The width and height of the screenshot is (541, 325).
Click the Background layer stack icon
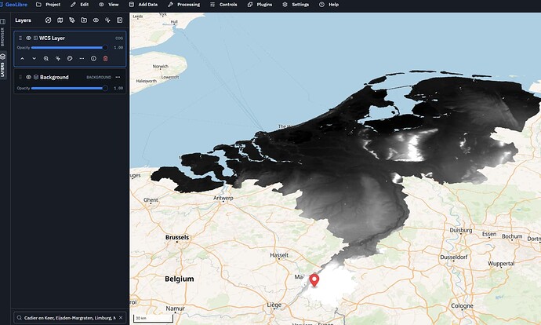[36, 77]
